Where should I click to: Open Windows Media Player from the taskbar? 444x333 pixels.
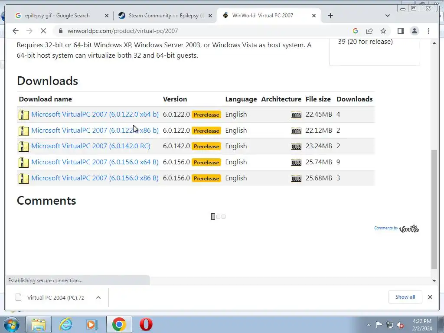(92, 324)
